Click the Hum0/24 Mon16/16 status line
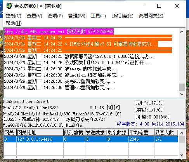 (62, 114)
